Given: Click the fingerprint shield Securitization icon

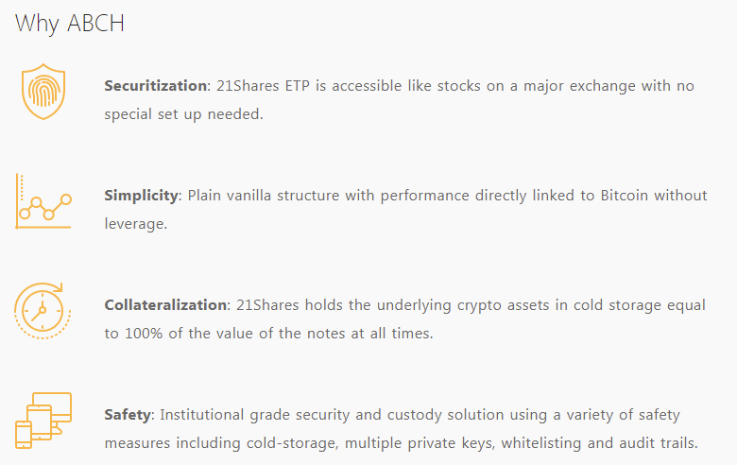Looking at the screenshot, I should (43, 92).
